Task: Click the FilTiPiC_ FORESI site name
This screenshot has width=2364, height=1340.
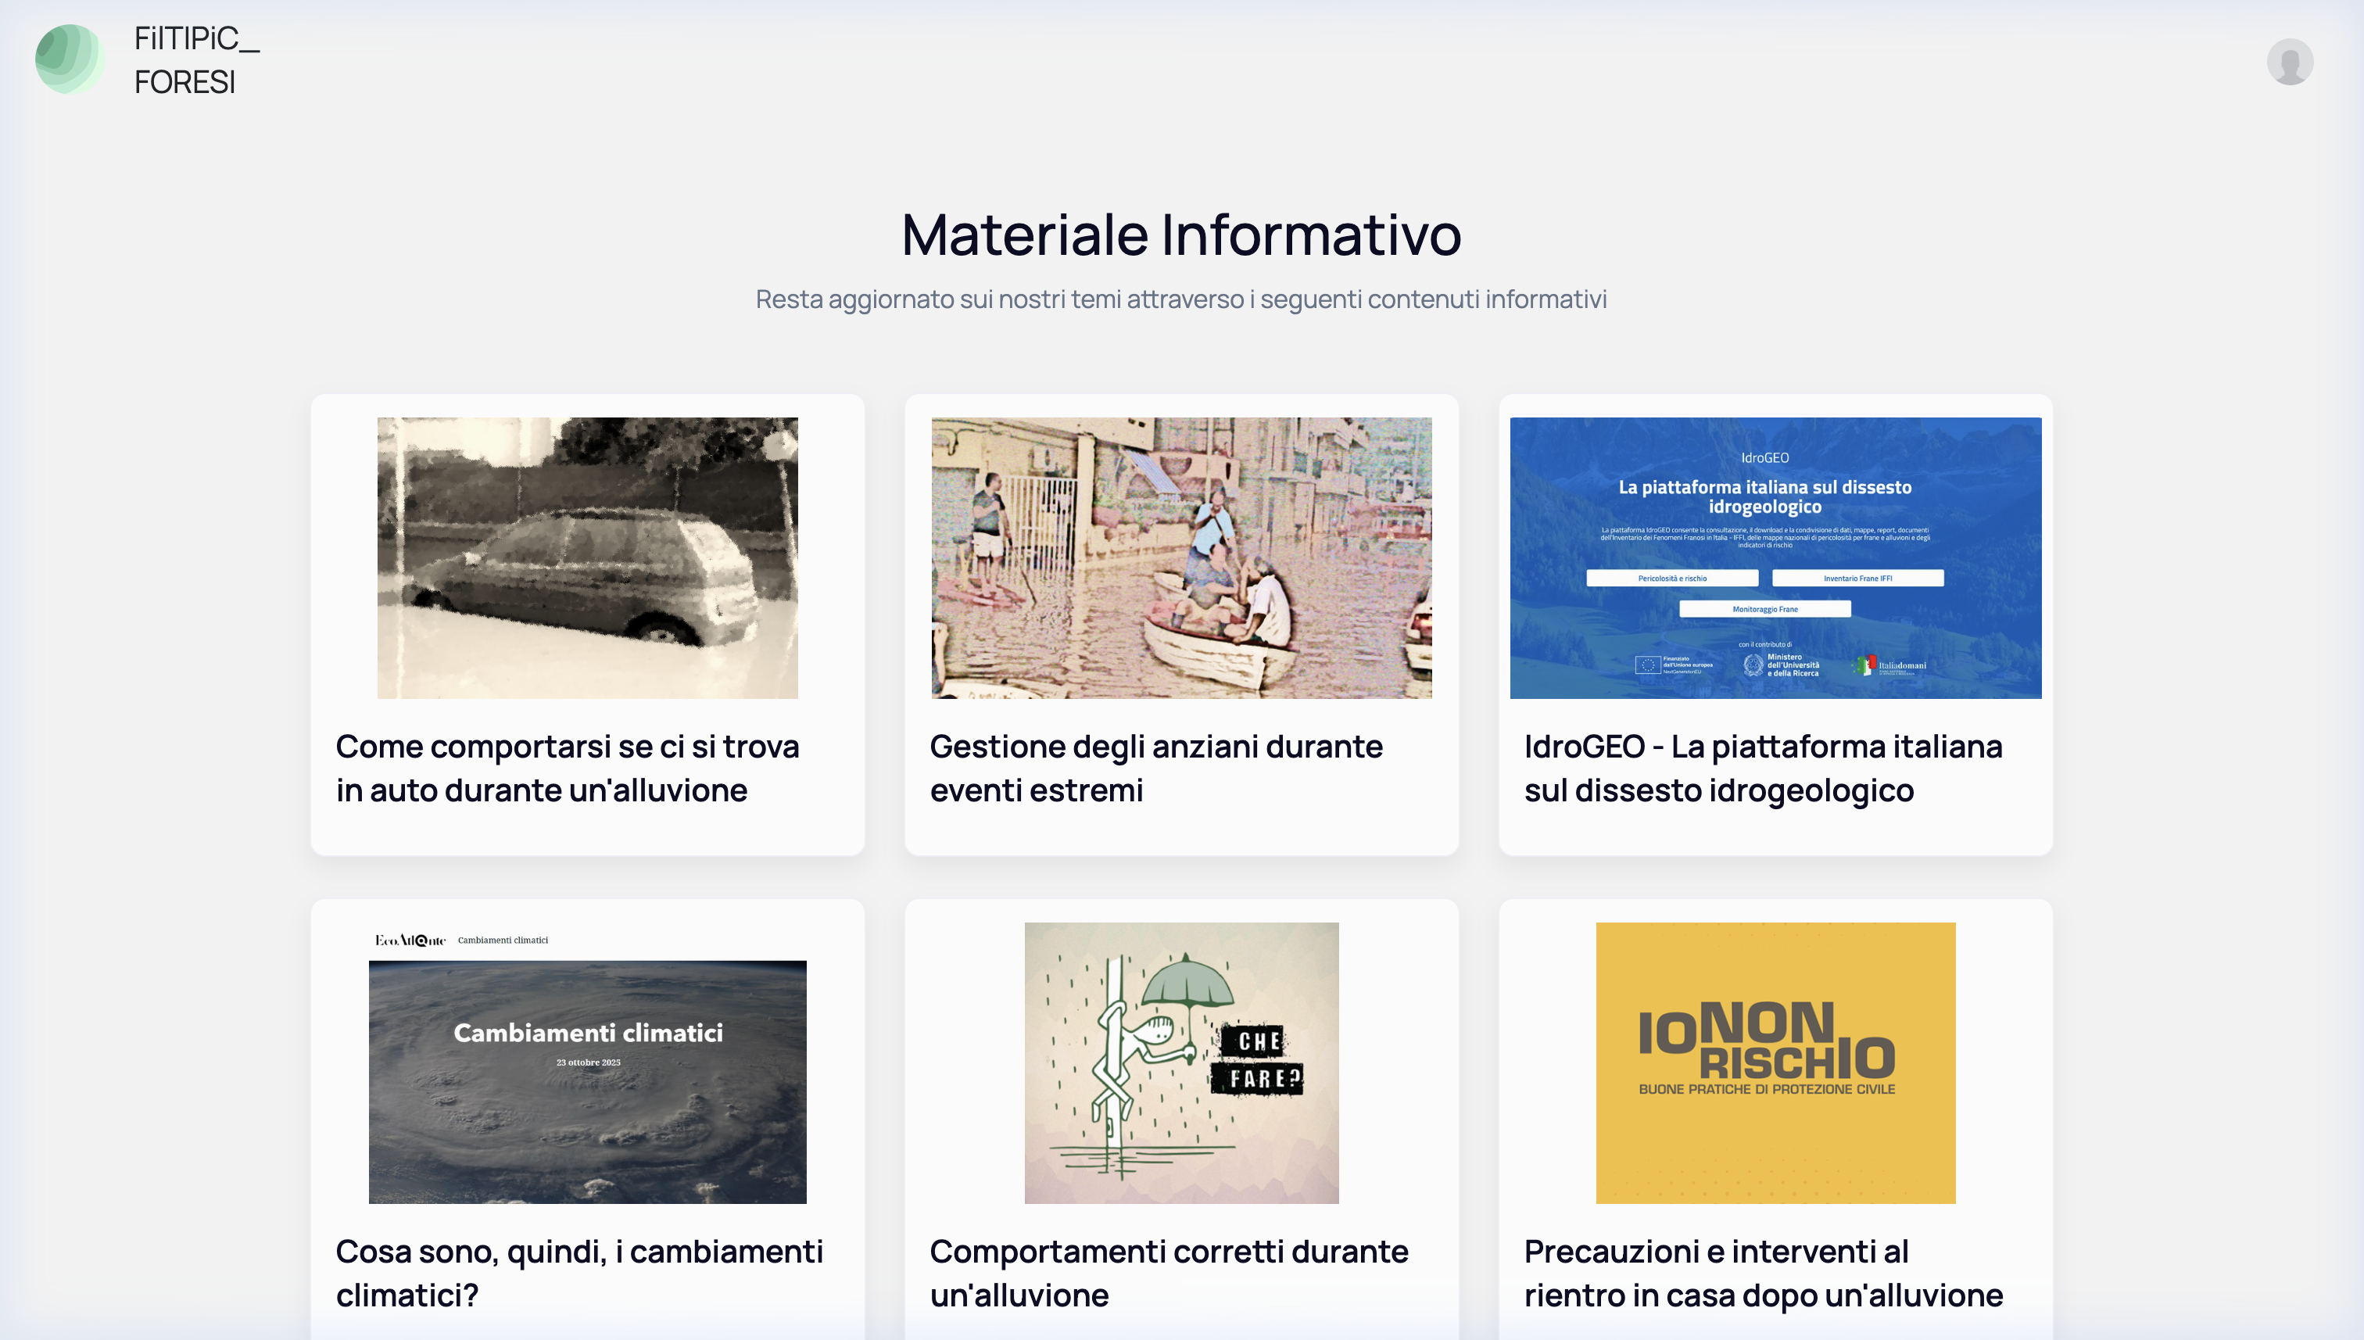Action: pyautogui.click(x=197, y=60)
